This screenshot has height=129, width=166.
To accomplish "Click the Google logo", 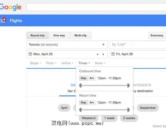I will [10, 7].
